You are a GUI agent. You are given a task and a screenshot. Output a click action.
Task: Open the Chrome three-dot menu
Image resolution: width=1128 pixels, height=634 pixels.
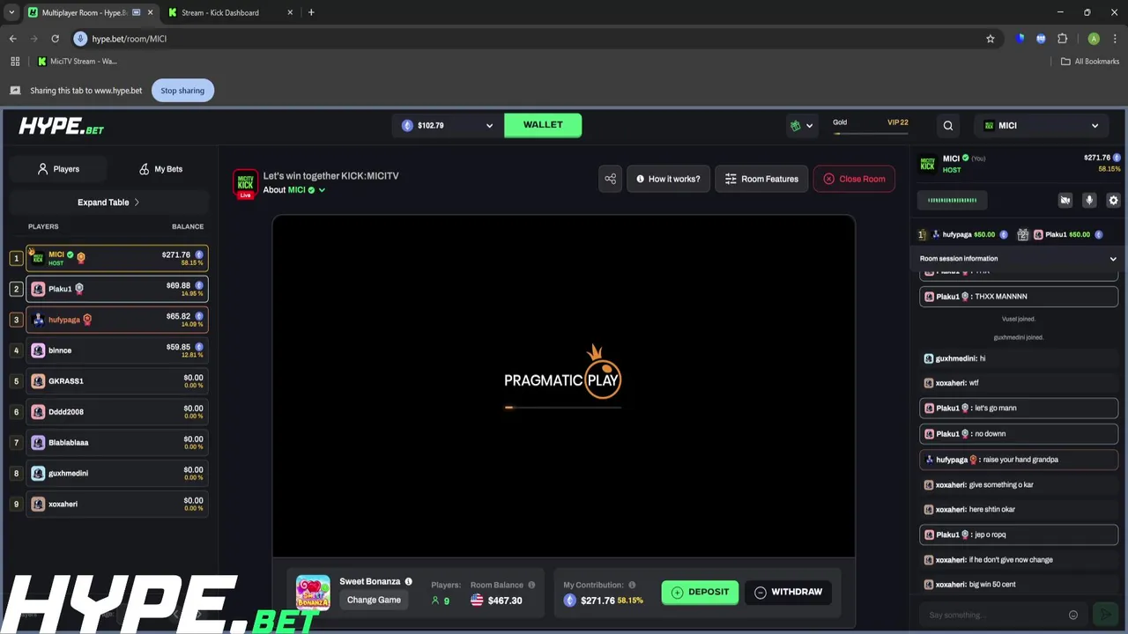click(1115, 39)
